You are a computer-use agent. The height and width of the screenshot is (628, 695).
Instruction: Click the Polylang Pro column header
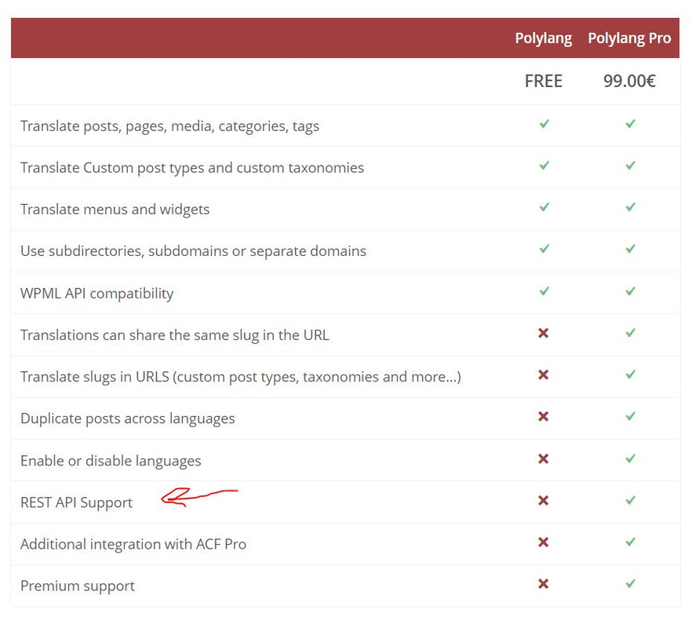click(629, 38)
